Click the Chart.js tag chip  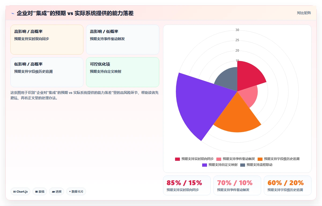20,192
